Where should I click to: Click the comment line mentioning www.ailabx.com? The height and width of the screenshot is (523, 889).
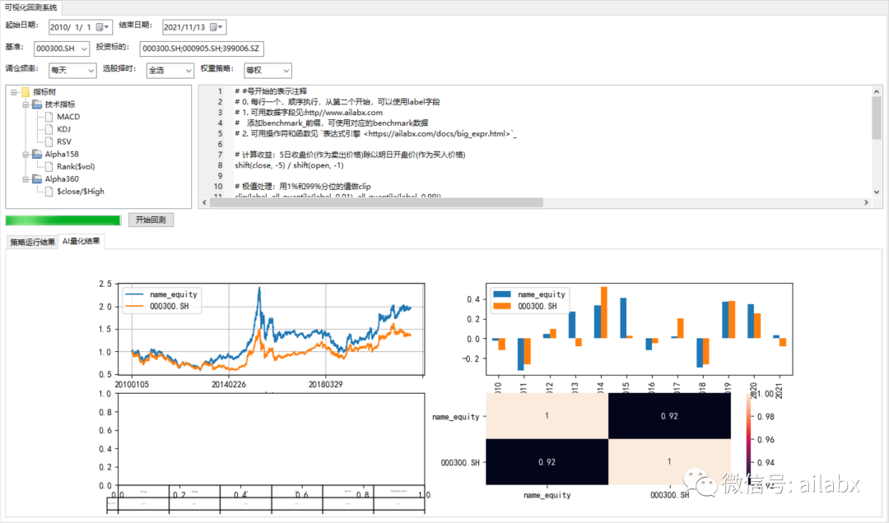pos(309,112)
